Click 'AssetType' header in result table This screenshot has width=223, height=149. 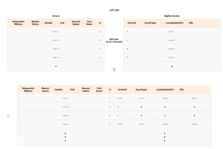point(141,90)
